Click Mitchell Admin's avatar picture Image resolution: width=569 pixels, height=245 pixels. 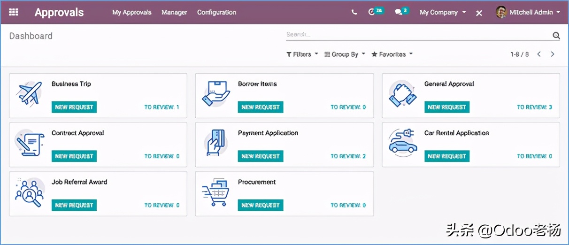coord(501,12)
